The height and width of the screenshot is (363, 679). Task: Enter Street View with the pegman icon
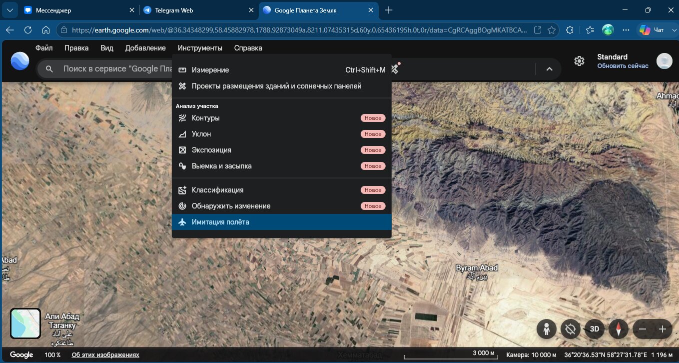coord(547,329)
